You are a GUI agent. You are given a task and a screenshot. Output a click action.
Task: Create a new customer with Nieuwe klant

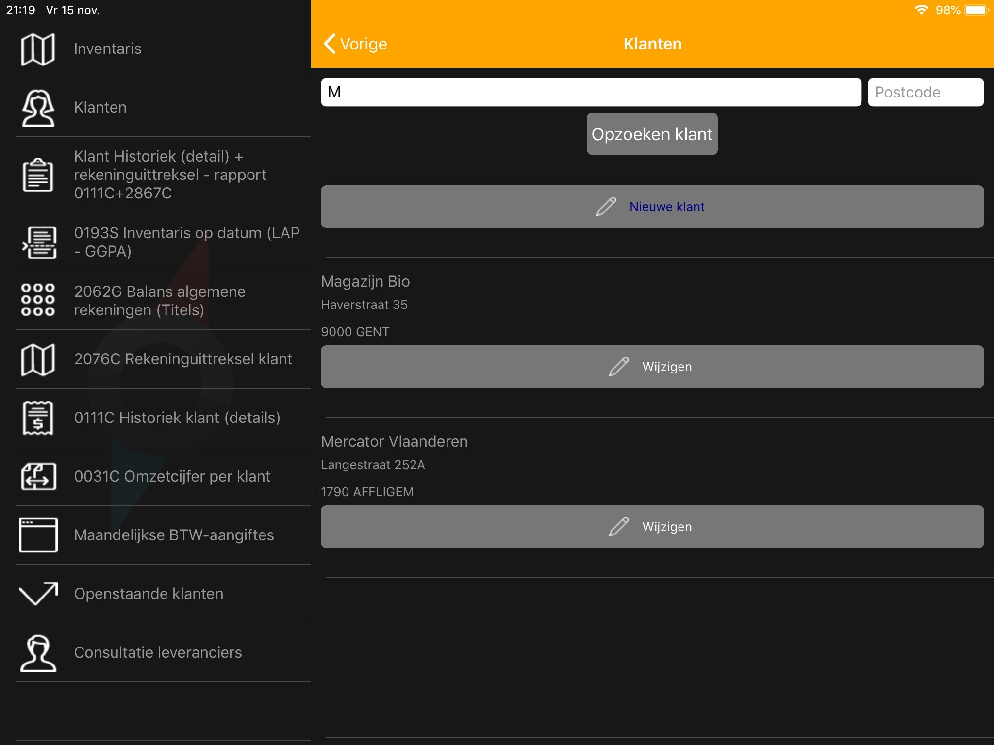pos(652,207)
